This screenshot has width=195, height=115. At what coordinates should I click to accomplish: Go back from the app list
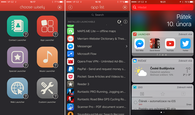(x=70, y=7)
